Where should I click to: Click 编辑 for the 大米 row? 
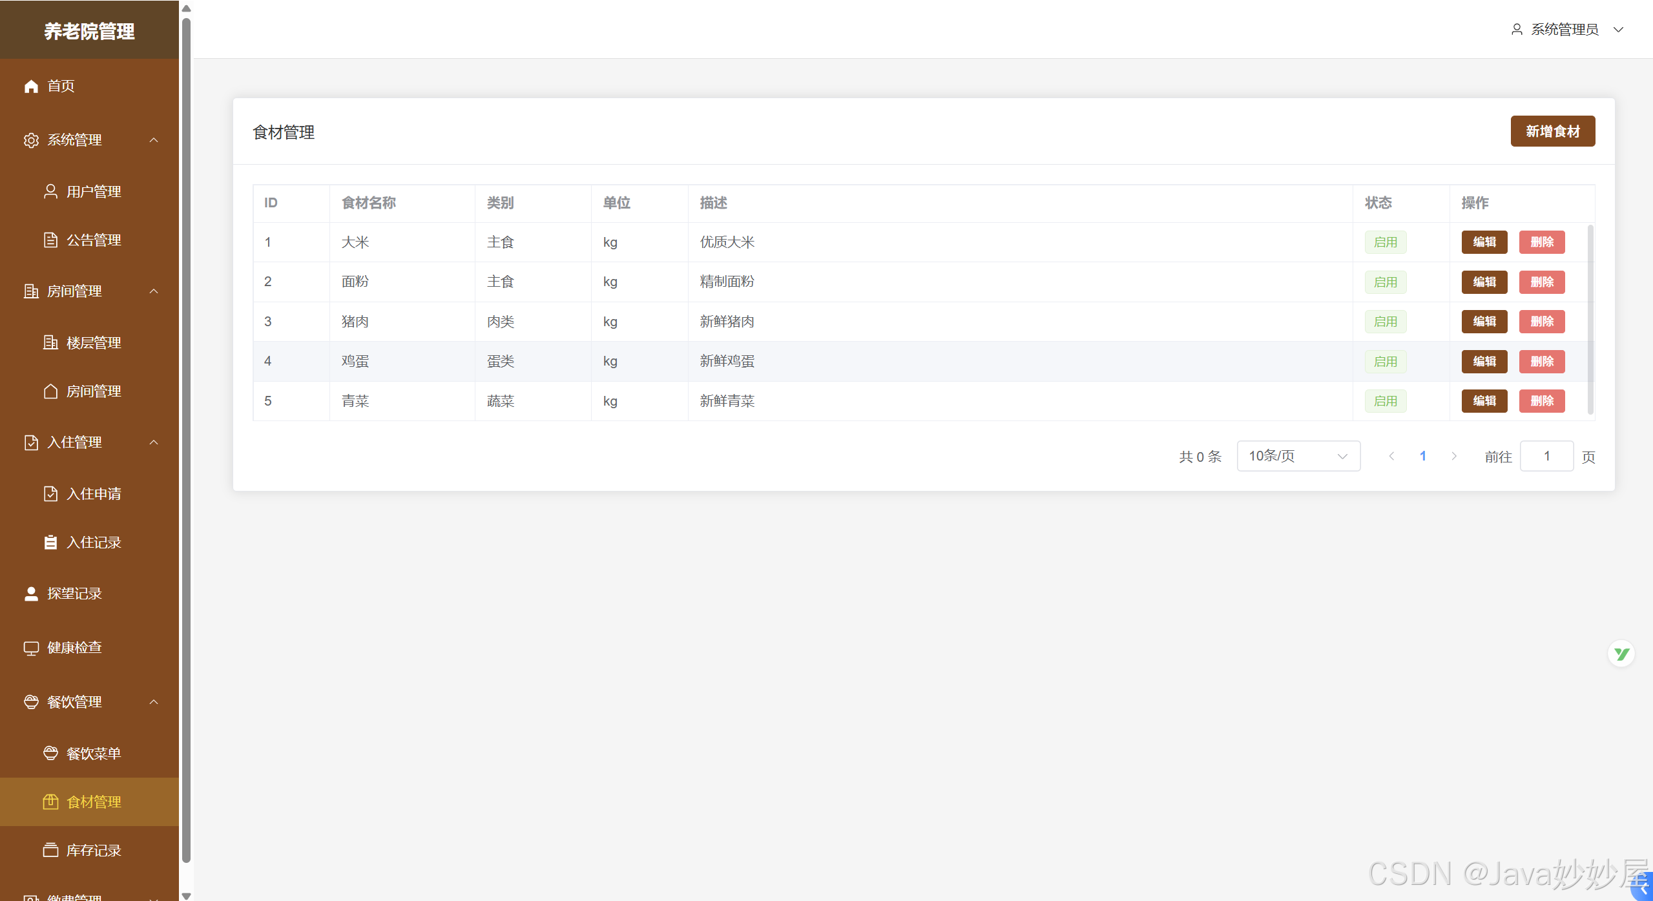[1484, 242]
